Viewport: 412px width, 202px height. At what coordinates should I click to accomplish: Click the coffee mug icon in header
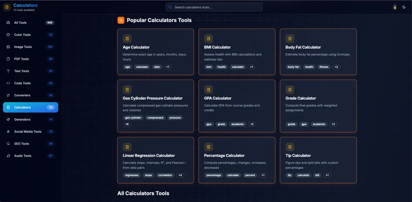coord(395,7)
